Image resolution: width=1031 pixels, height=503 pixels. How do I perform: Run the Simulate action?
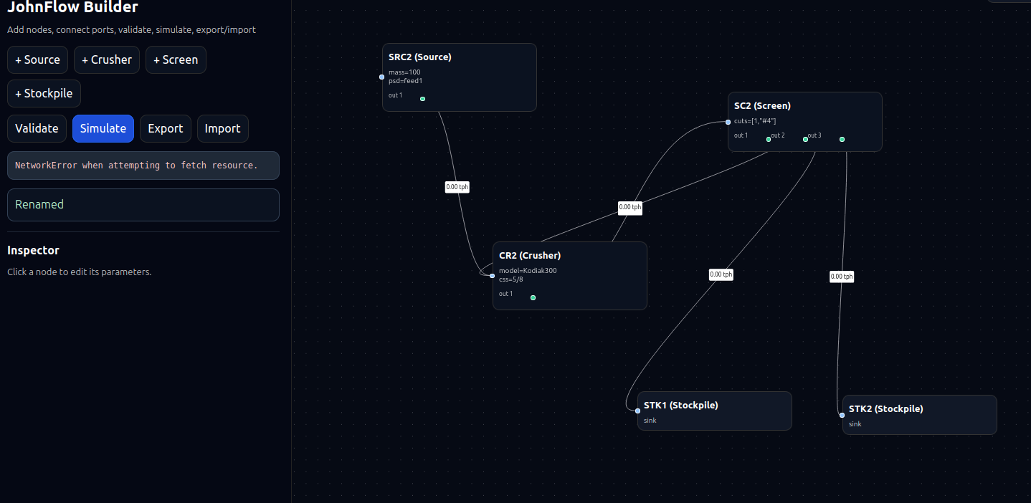103,129
